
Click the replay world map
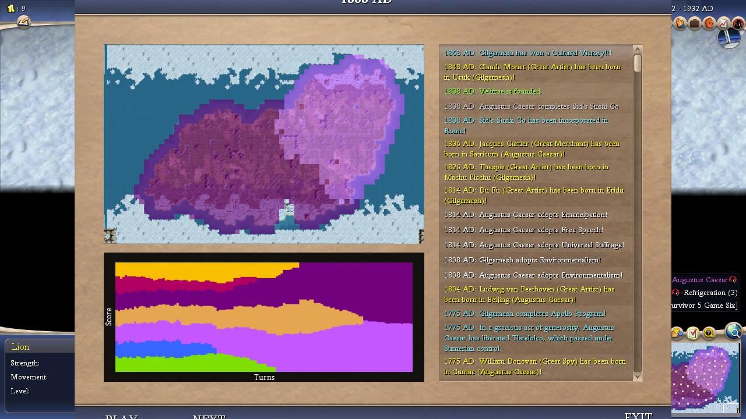(264, 144)
